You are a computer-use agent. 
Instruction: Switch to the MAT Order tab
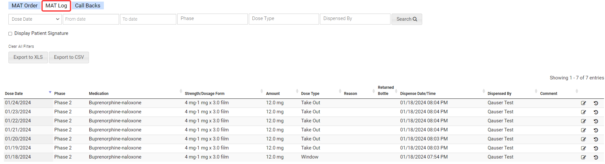pyautogui.click(x=25, y=5)
